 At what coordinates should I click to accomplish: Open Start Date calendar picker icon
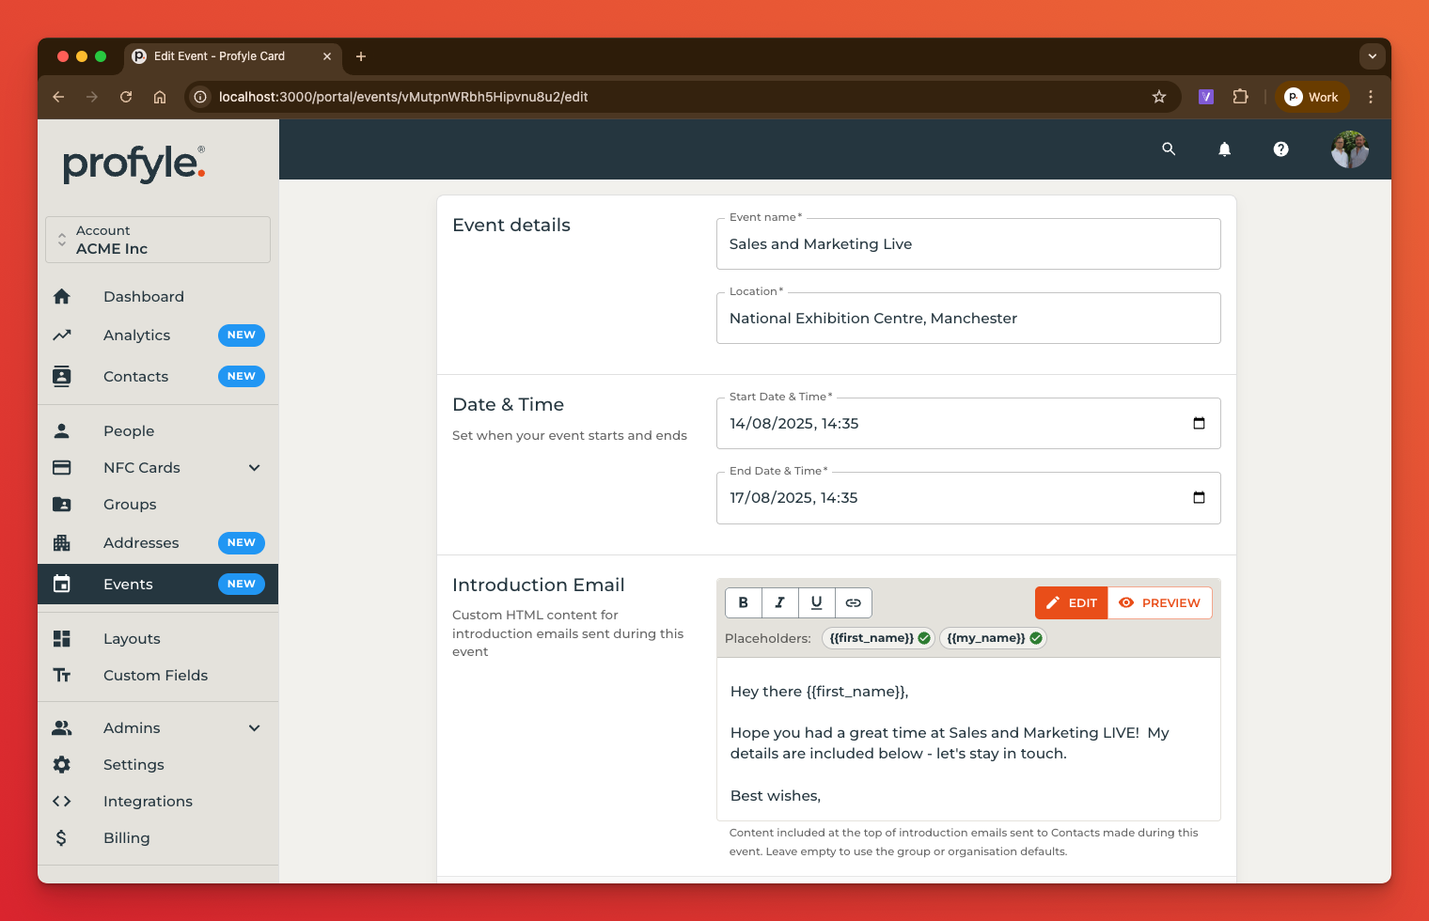[1199, 423]
